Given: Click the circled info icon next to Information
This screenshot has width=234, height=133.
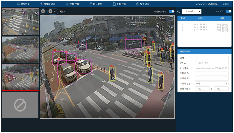Looking at the screenshot, I should click(x=179, y=12).
